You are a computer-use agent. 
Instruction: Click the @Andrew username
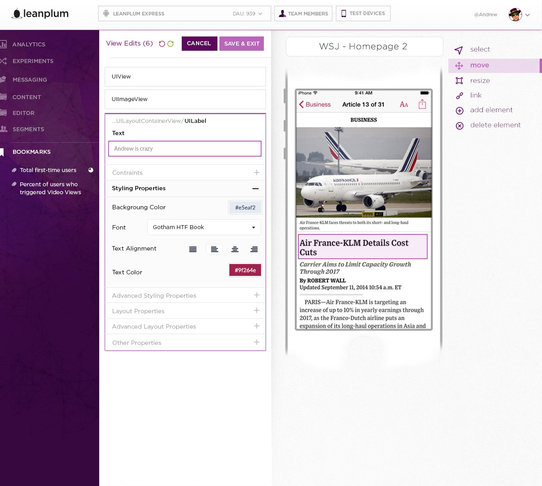(x=486, y=15)
